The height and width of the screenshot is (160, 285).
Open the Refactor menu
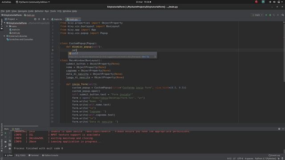(x=39, y=11)
